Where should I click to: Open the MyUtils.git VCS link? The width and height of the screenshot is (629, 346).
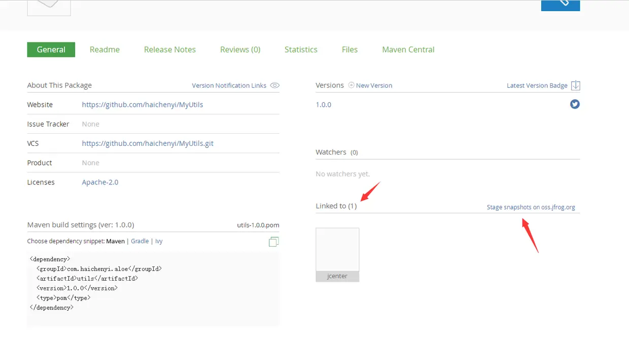coord(148,143)
